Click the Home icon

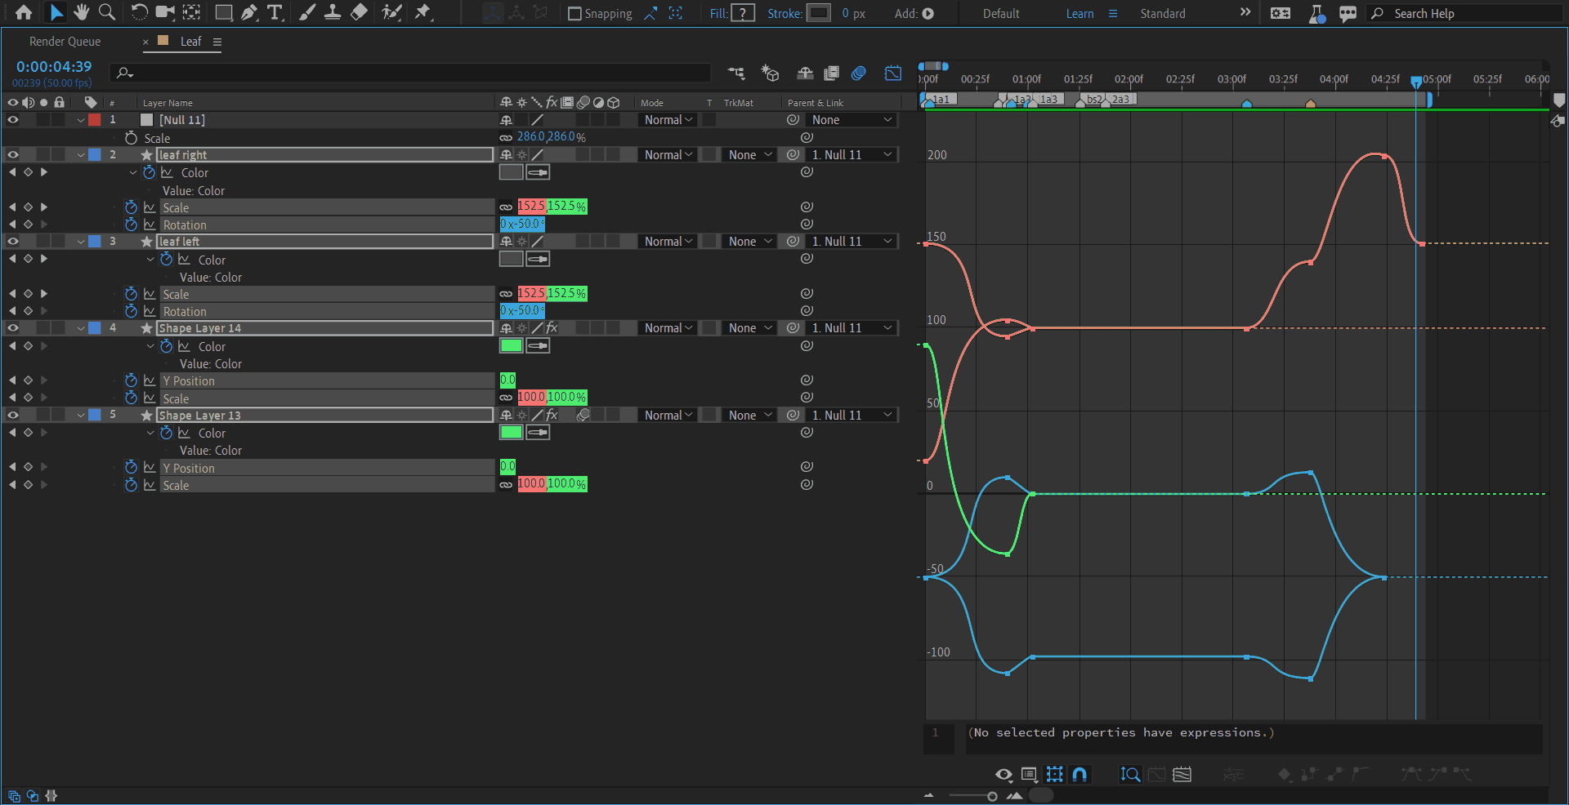coord(24,12)
